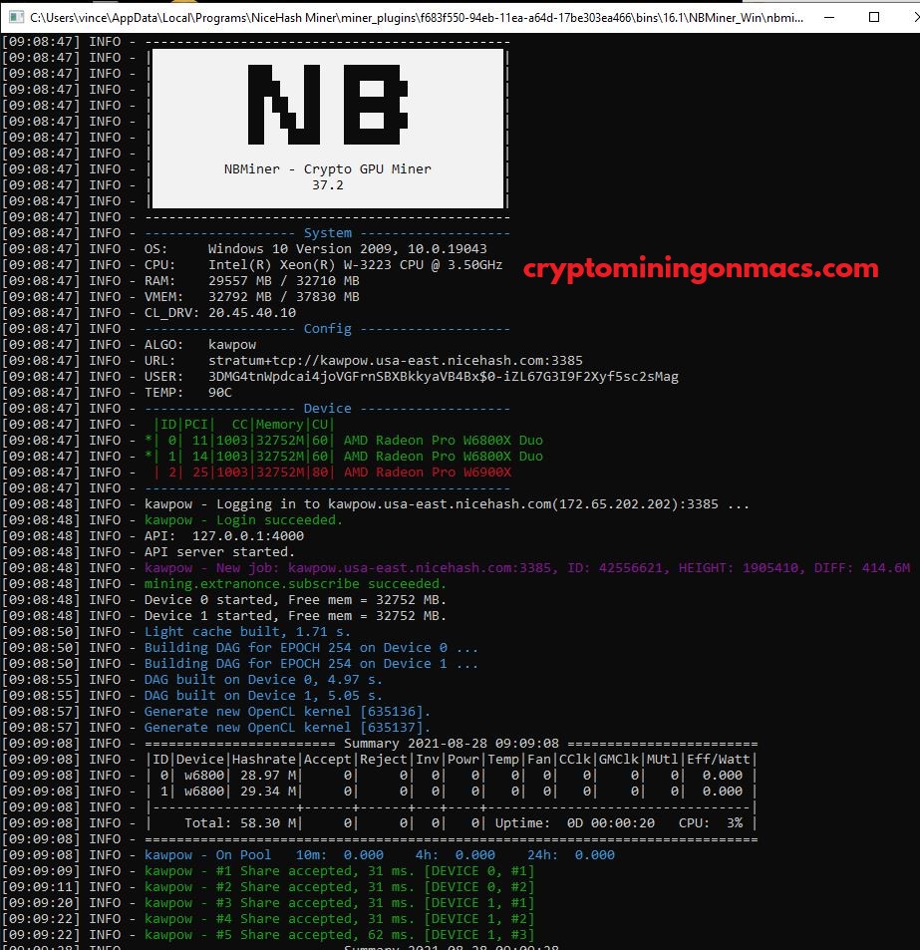
Task: Click hashrate value 28.97 M
Action: pyautogui.click(x=268, y=775)
